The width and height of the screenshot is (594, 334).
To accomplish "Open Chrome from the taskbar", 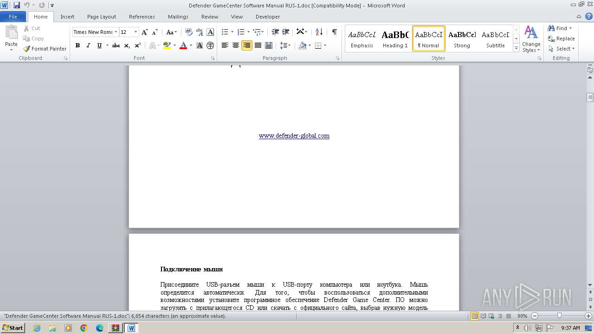I will tap(84, 328).
